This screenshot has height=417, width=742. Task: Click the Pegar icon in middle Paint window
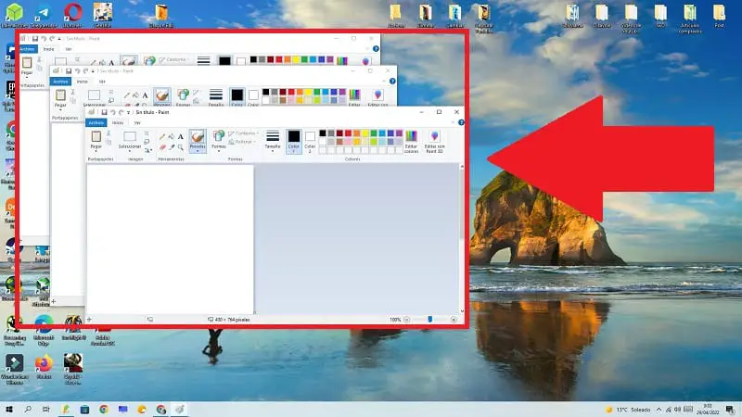60,95
